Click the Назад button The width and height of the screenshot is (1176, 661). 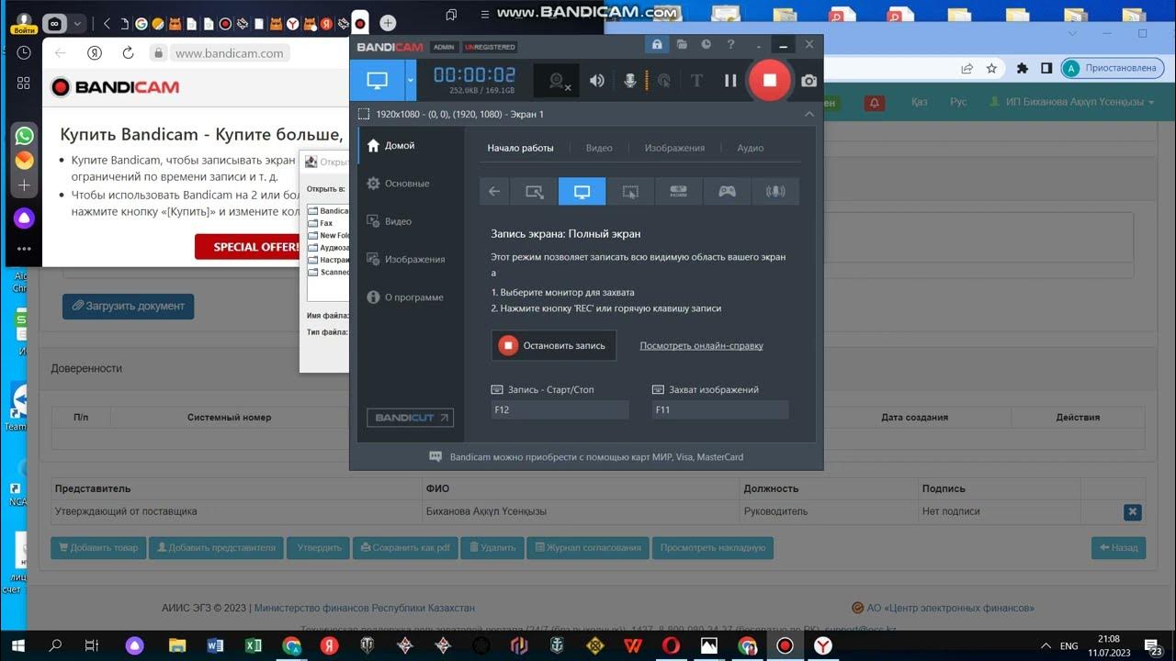tap(1118, 548)
